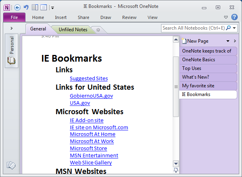Click the New Page button

pyautogui.click(x=195, y=41)
